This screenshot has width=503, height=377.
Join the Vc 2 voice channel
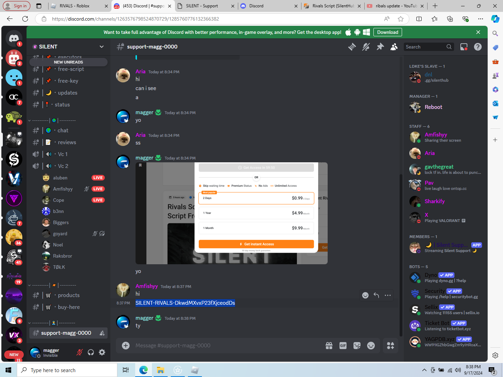click(68, 166)
